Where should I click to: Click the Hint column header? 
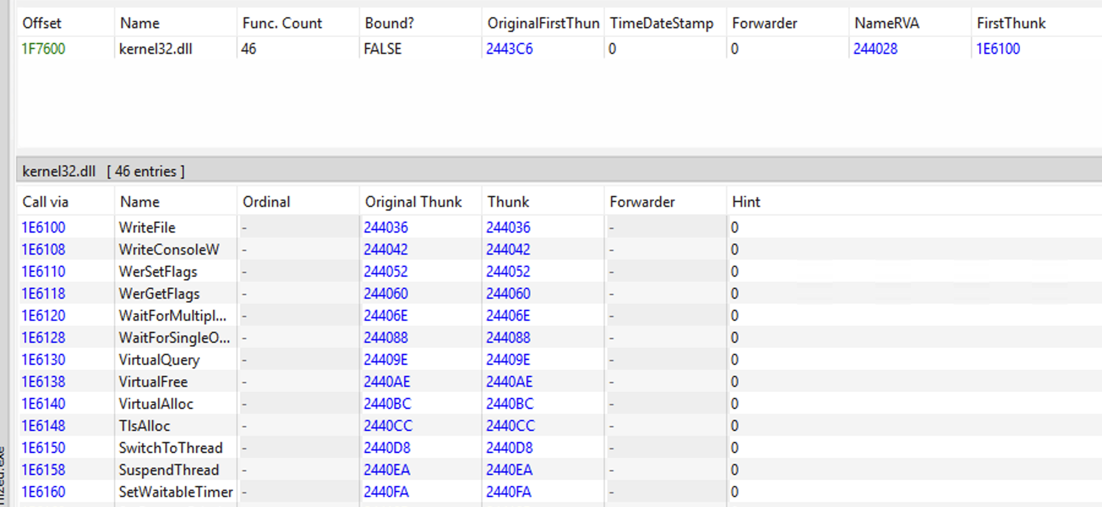746,202
